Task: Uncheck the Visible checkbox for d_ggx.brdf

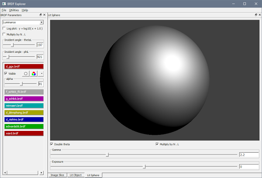Action: pos(6,74)
